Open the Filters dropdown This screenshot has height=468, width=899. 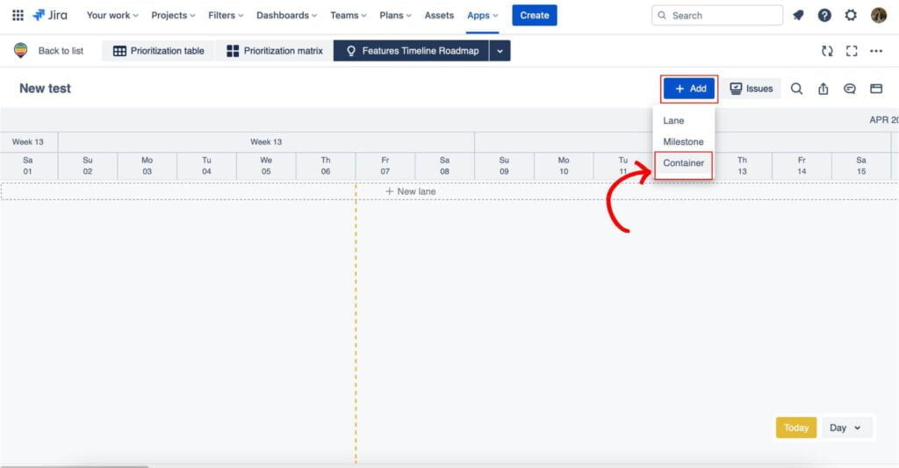point(226,16)
